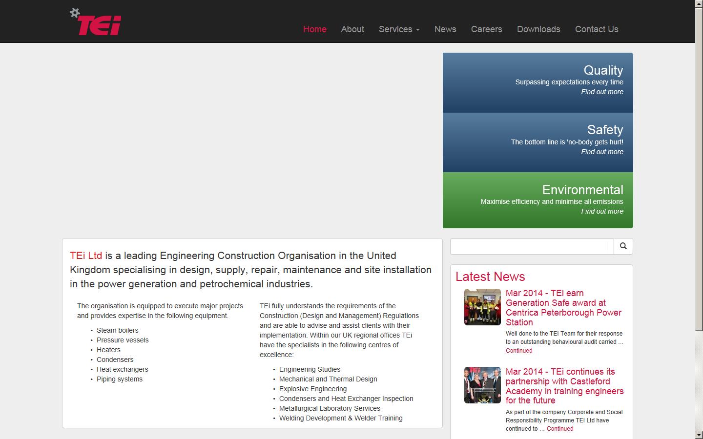The image size is (703, 439).
Task: Click Find out more under Environmental
Action: [602, 211]
